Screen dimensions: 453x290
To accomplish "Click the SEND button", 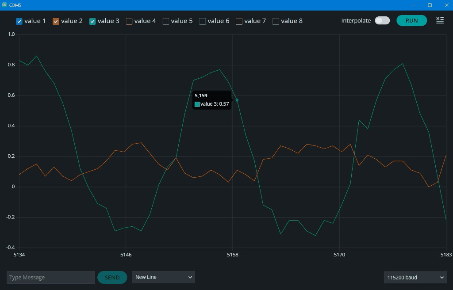I will point(112,277).
